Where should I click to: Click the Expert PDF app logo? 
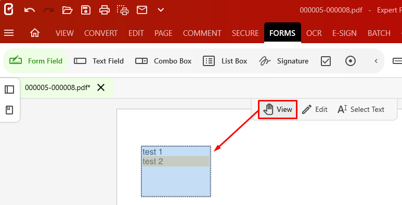[x=9, y=10]
